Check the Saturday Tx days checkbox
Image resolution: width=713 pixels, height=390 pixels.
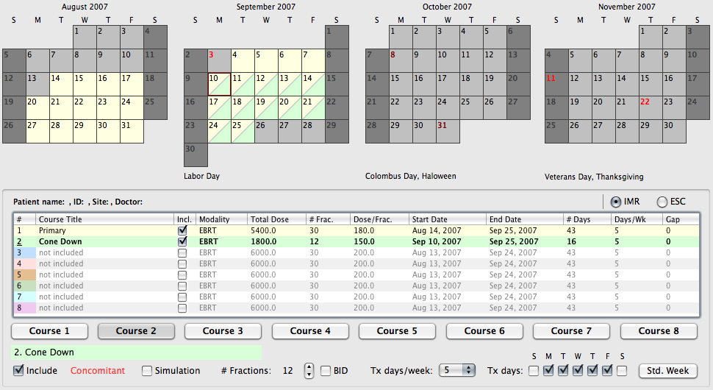(622, 371)
